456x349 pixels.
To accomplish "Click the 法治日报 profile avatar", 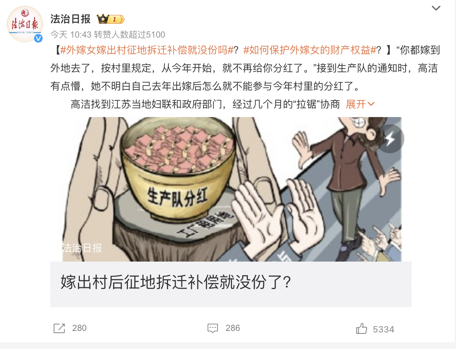I will tap(25, 24).
